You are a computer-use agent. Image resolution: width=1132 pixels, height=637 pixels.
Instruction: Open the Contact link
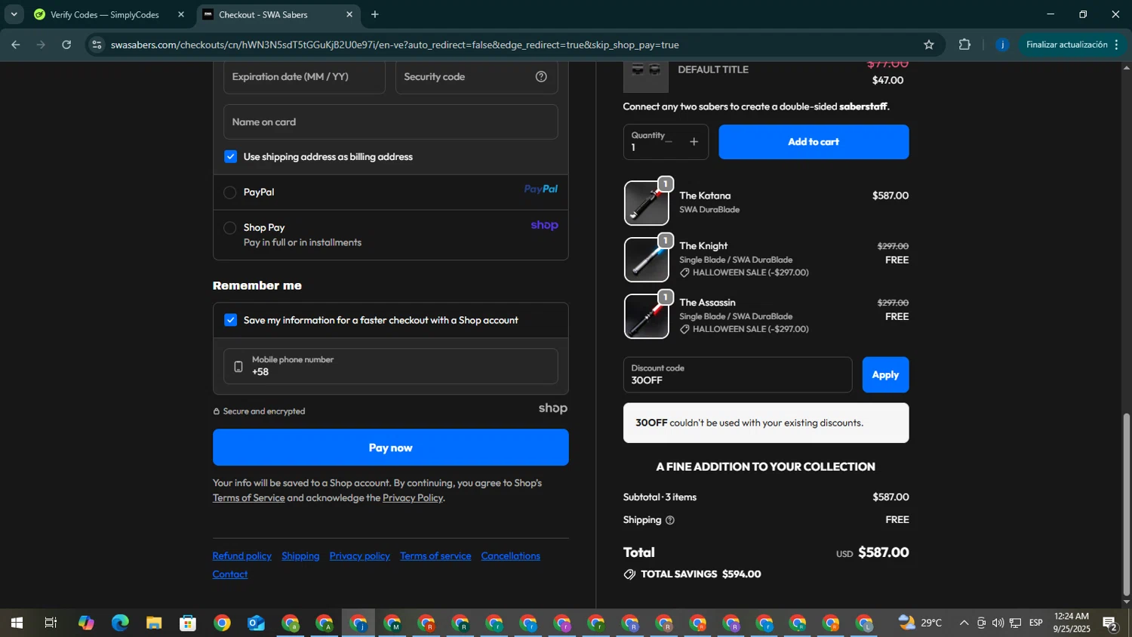230,574
